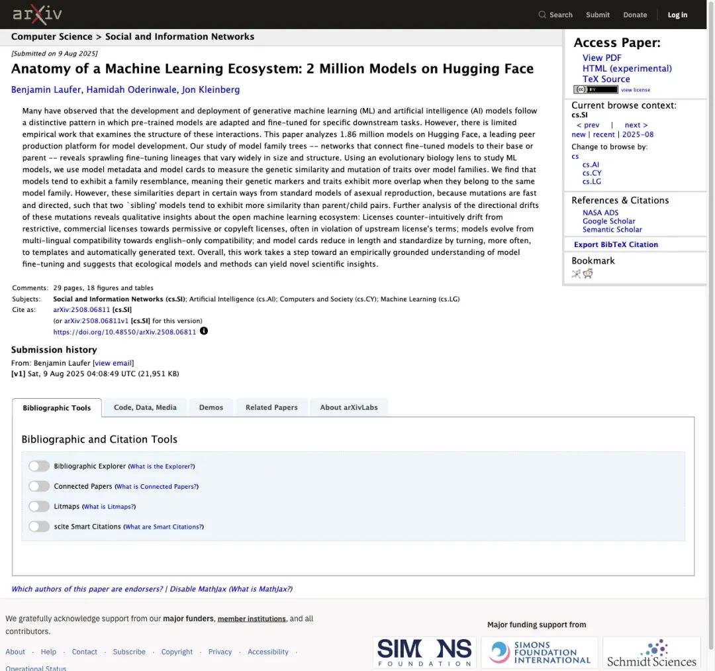The width and height of the screenshot is (715, 671).
Task: Click the Copyright footer link
Action: 177,652
